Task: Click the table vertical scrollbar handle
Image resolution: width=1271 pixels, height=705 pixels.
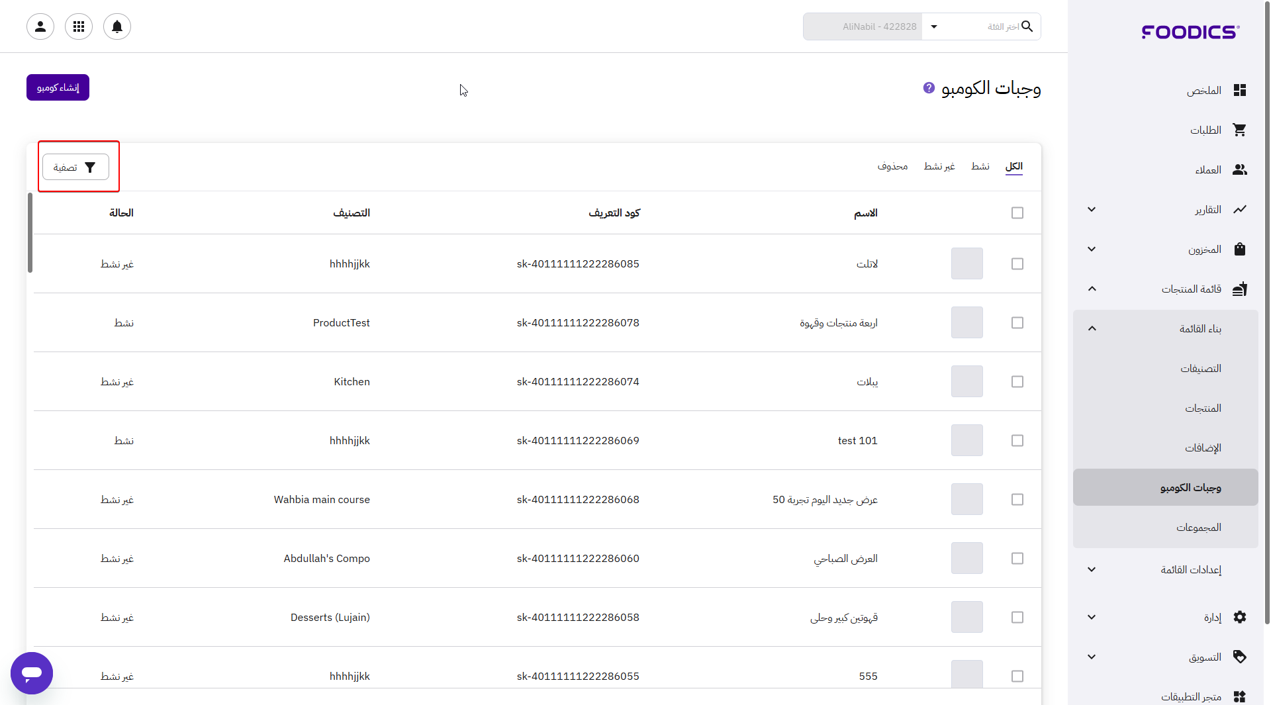Action: click(x=30, y=232)
